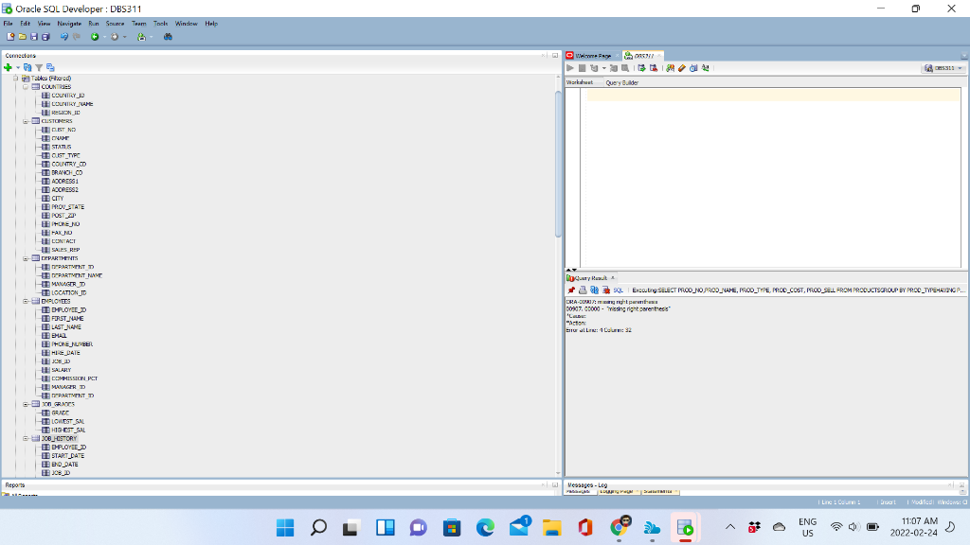The image size is (970, 545).
Task: Clear the worksheet with the eraser icon
Action: point(681,67)
